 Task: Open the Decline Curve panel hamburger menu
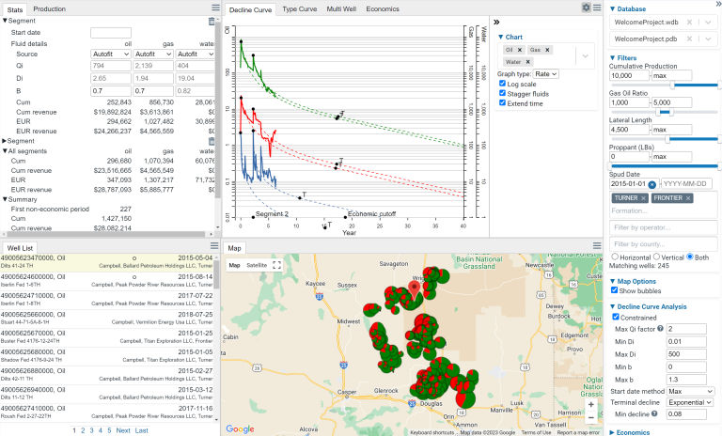click(x=597, y=8)
